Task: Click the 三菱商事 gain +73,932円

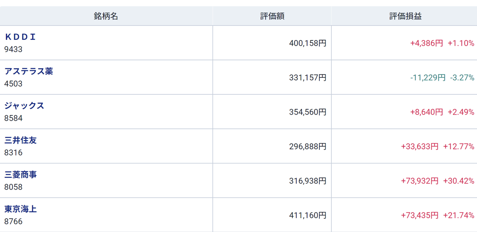Action: 420,181
